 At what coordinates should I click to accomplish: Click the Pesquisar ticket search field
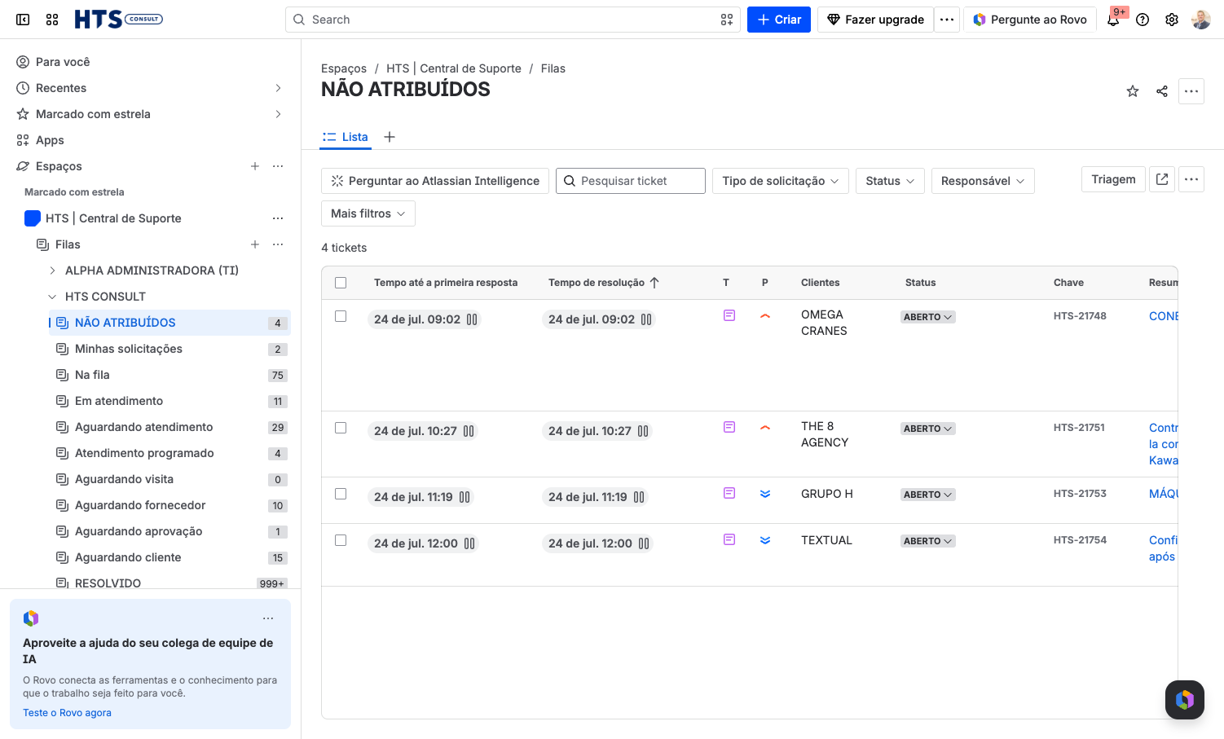pos(631,181)
